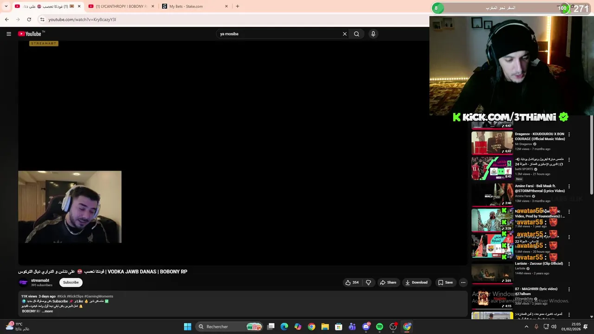
Task: Go back with the browser back arrow
Action: (x=6, y=19)
